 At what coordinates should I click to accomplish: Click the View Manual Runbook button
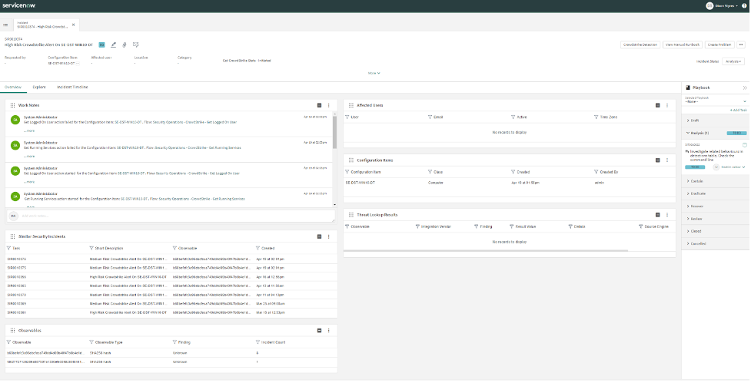[x=683, y=45]
